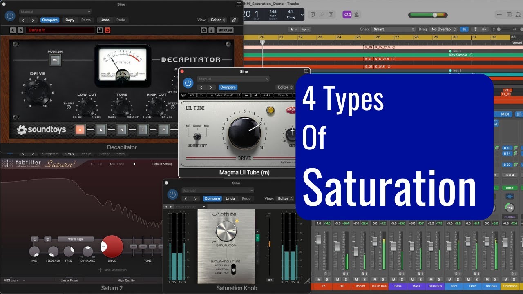
Task: Open the A: Default Preset menu in Lil Tube
Action: pyautogui.click(x=223, y=95)
